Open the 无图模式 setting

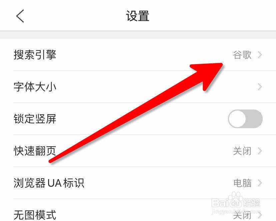tap(138, 210)
